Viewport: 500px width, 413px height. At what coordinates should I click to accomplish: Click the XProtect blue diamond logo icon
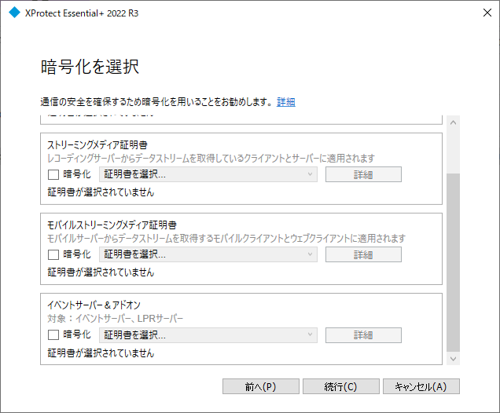[x=14, y=13]
